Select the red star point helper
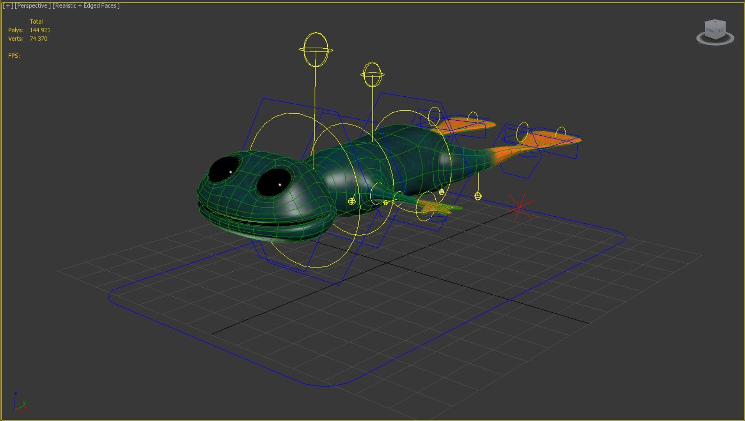 (x=520, y=207)
